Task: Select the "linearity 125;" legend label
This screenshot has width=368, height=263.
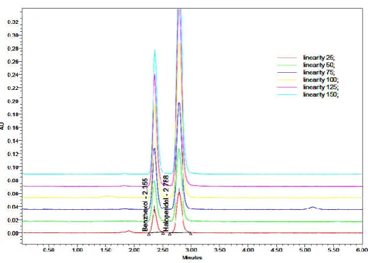Action: tap(321, 87)
